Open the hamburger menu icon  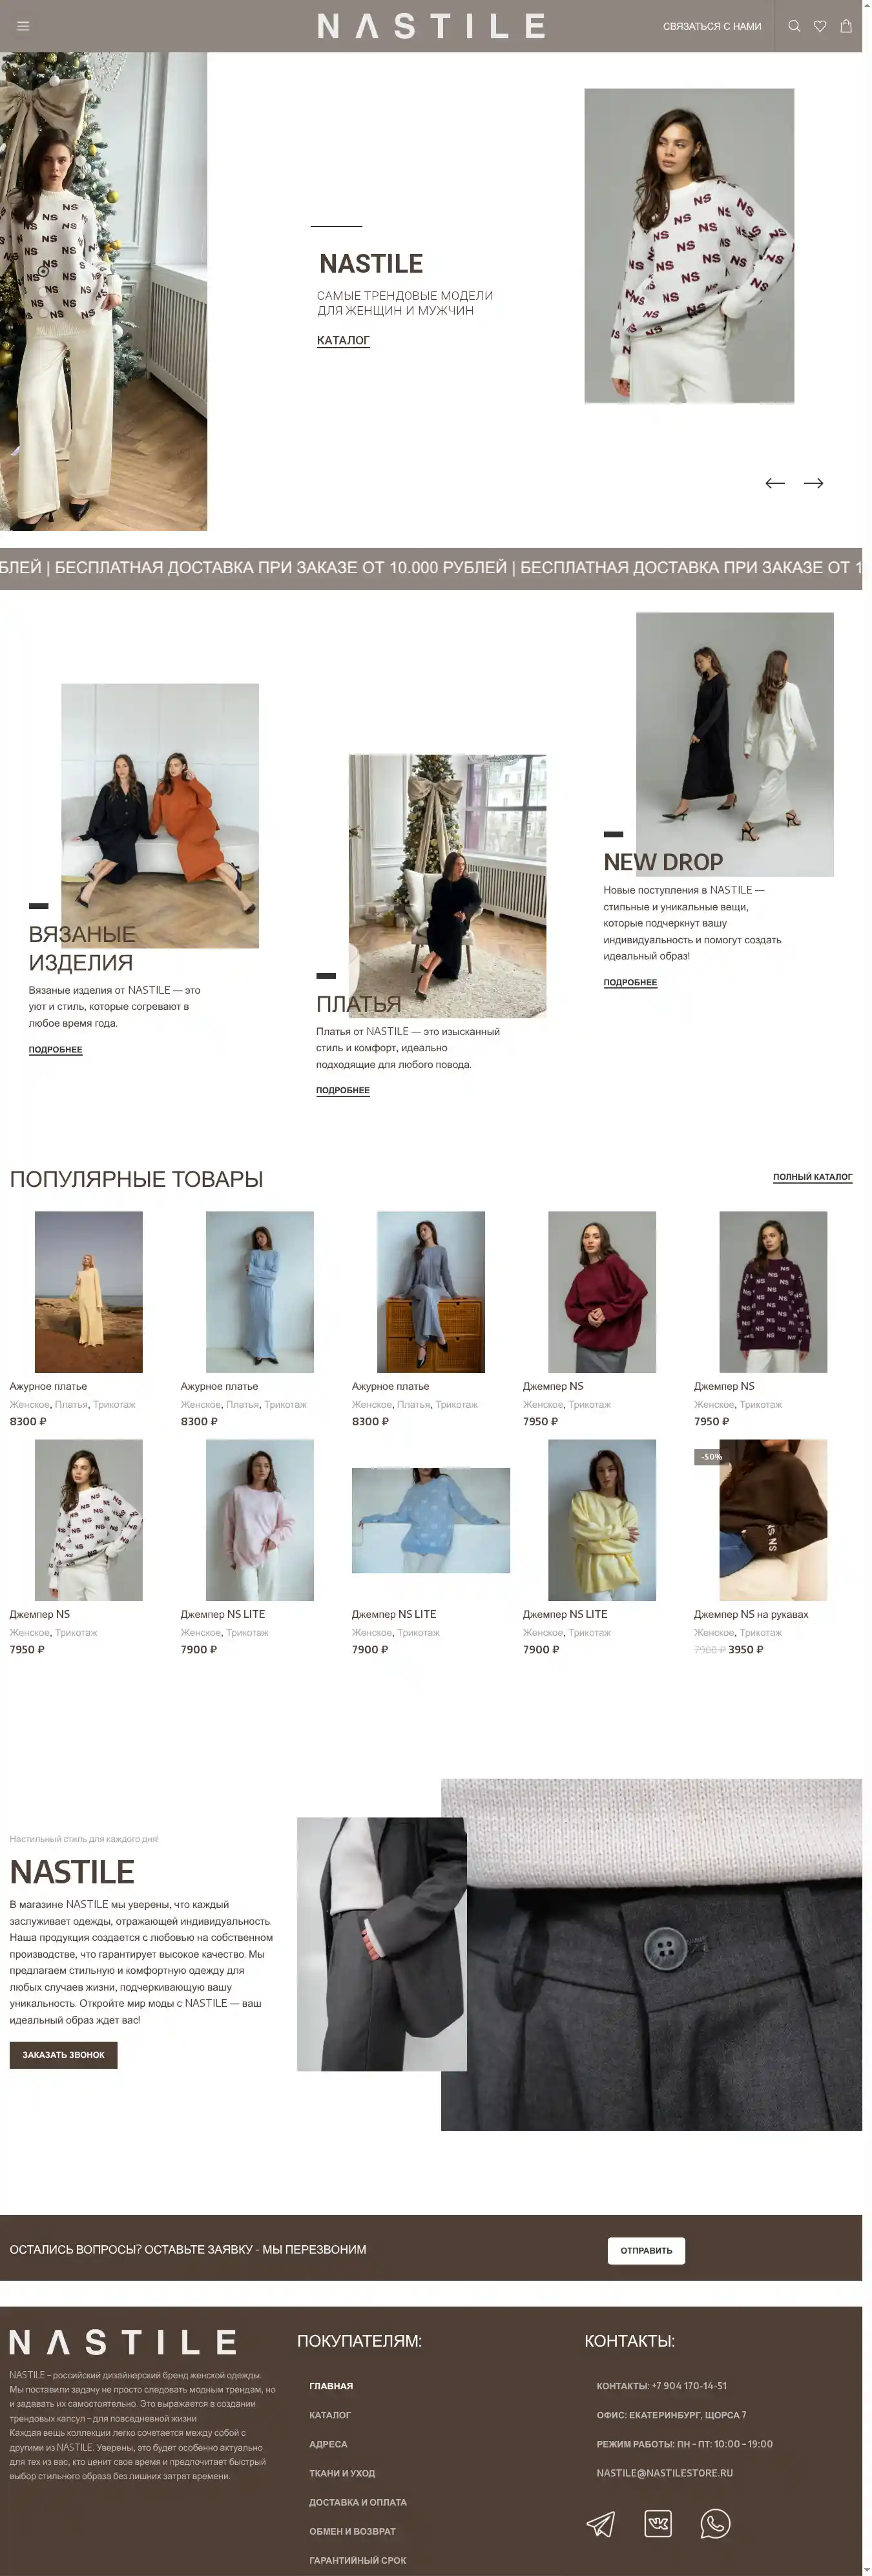(x=23, y=26)
